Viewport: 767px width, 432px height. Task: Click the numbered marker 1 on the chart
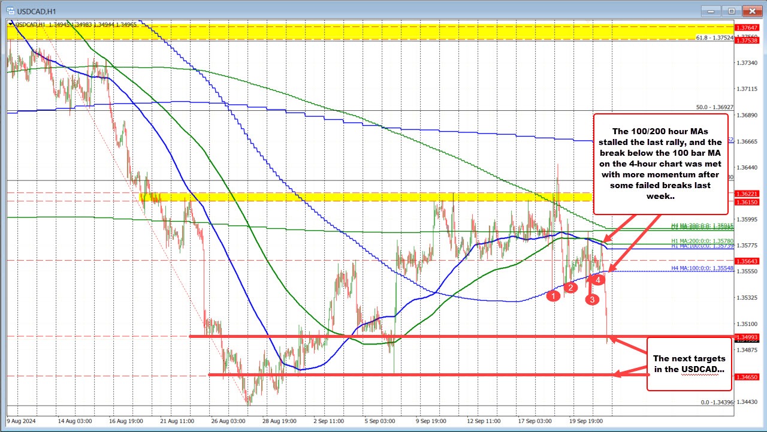pyautogui.click(x=553, y=295)
